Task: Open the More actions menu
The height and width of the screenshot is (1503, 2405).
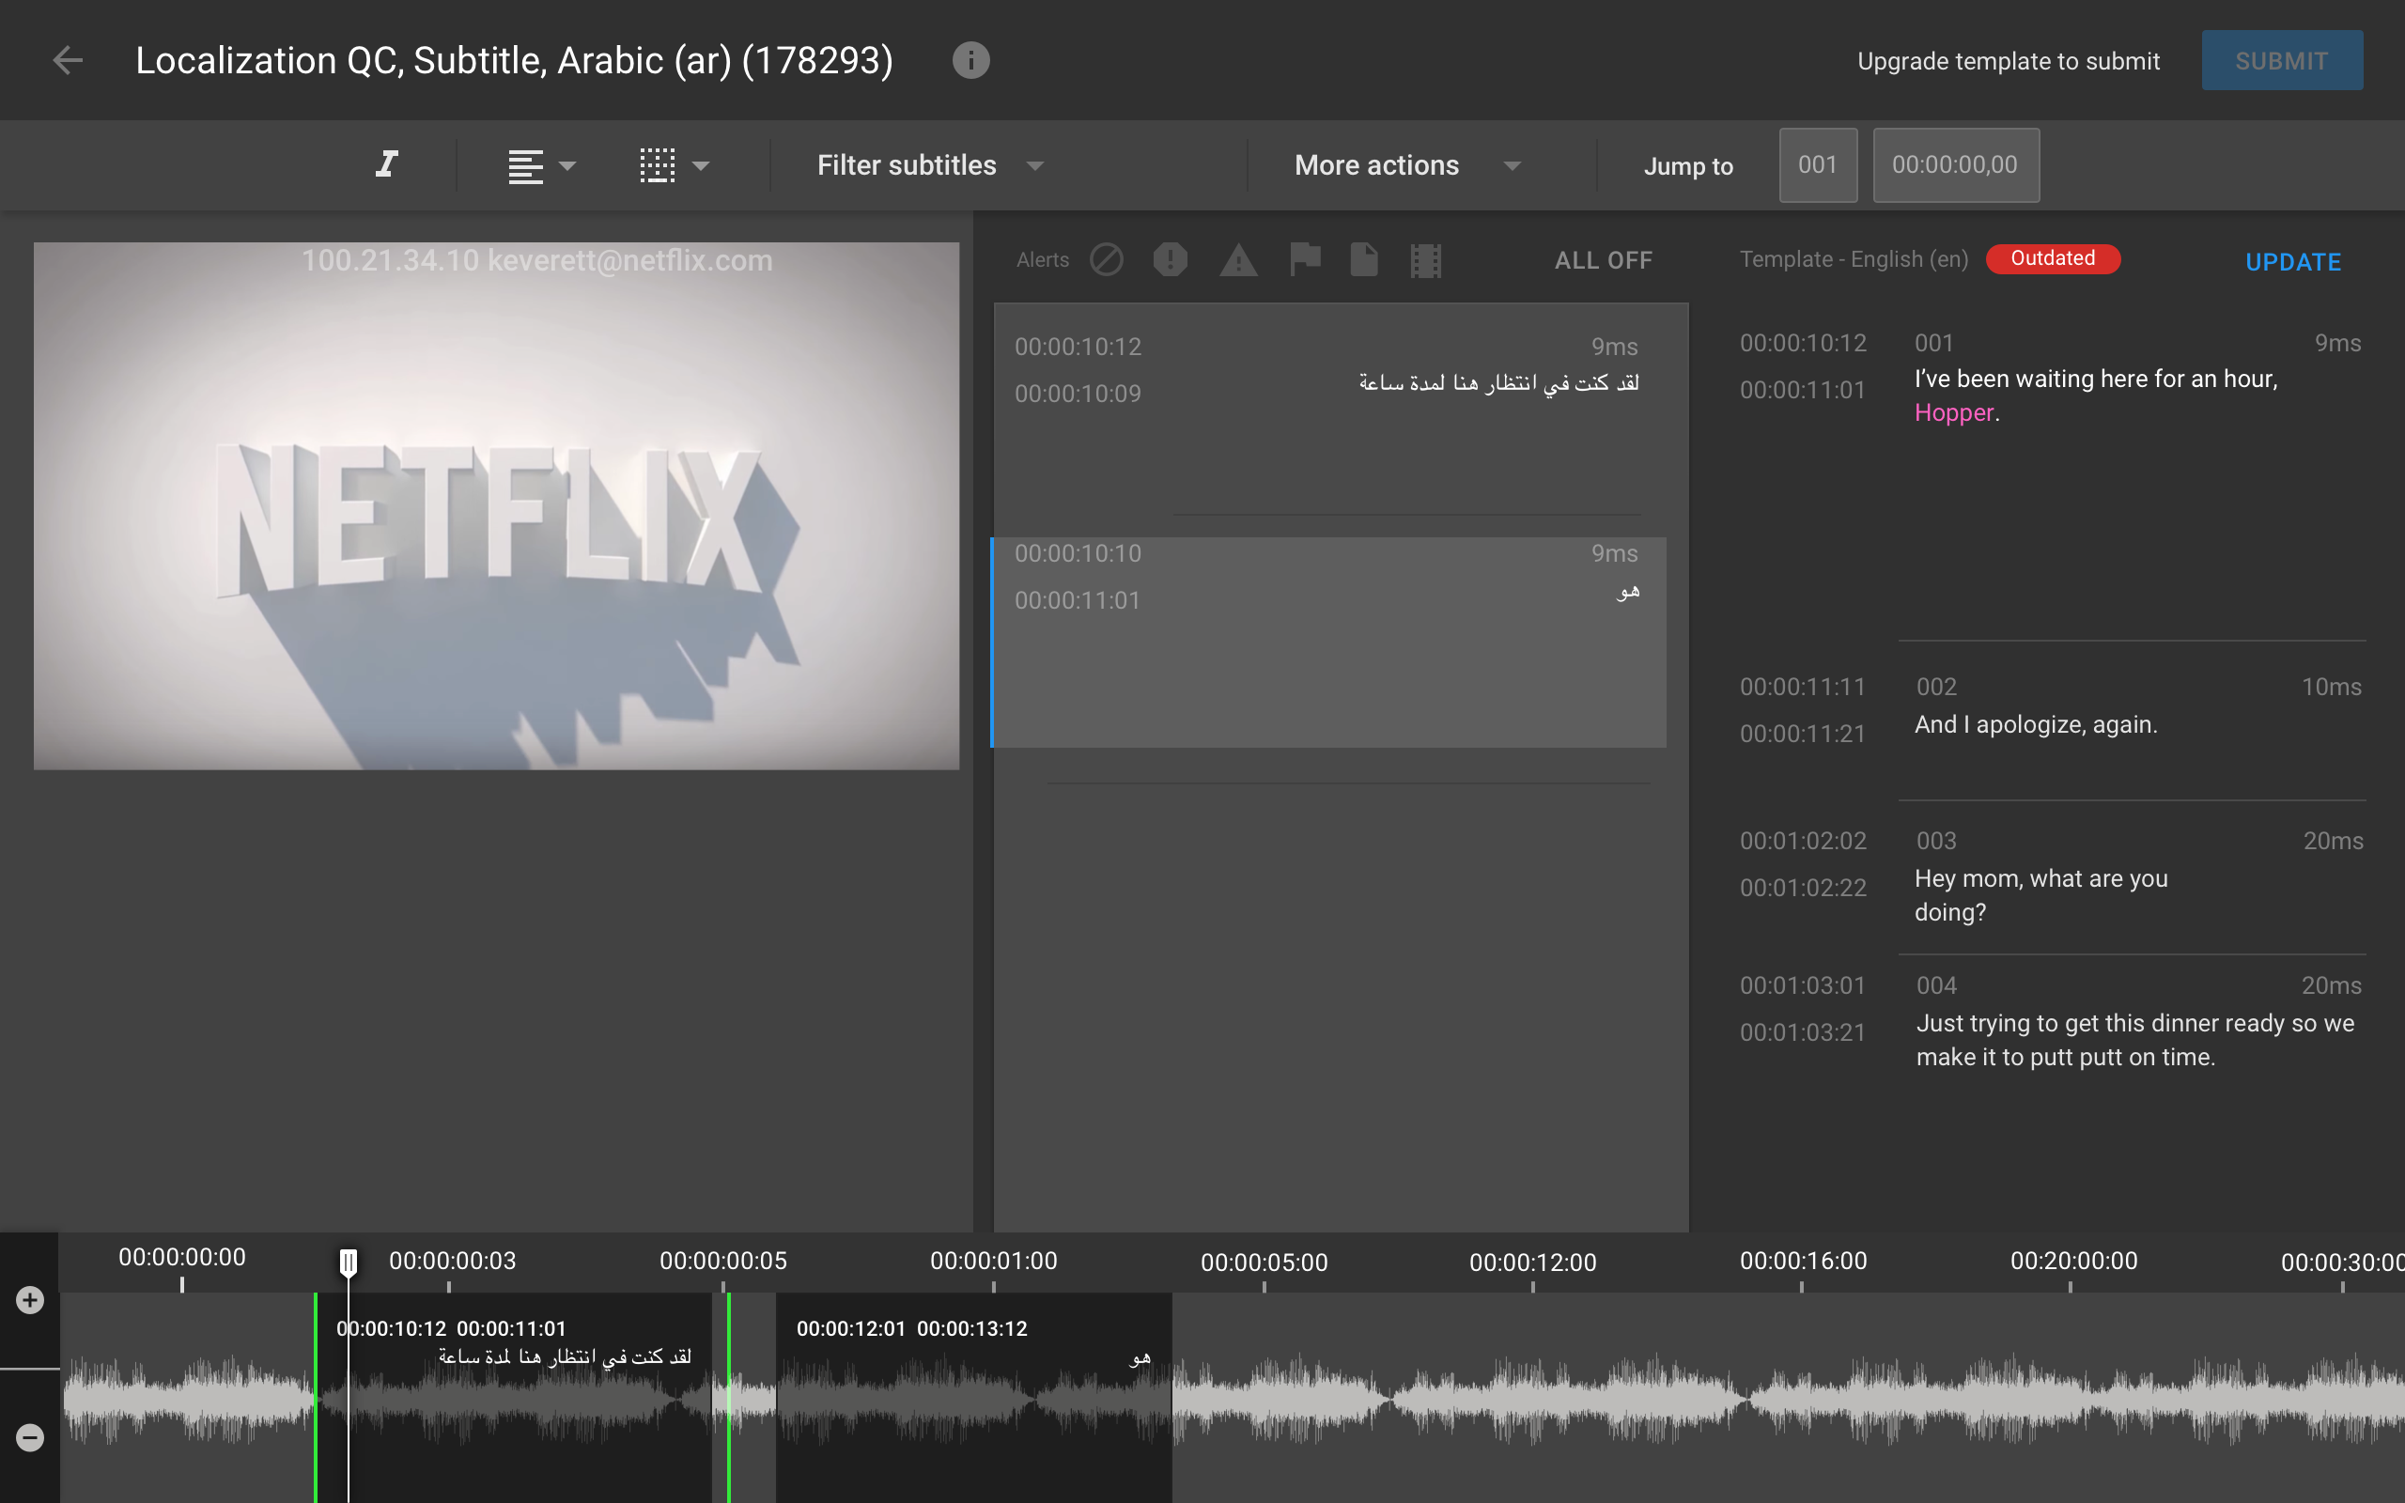Action: point(1407,165)
